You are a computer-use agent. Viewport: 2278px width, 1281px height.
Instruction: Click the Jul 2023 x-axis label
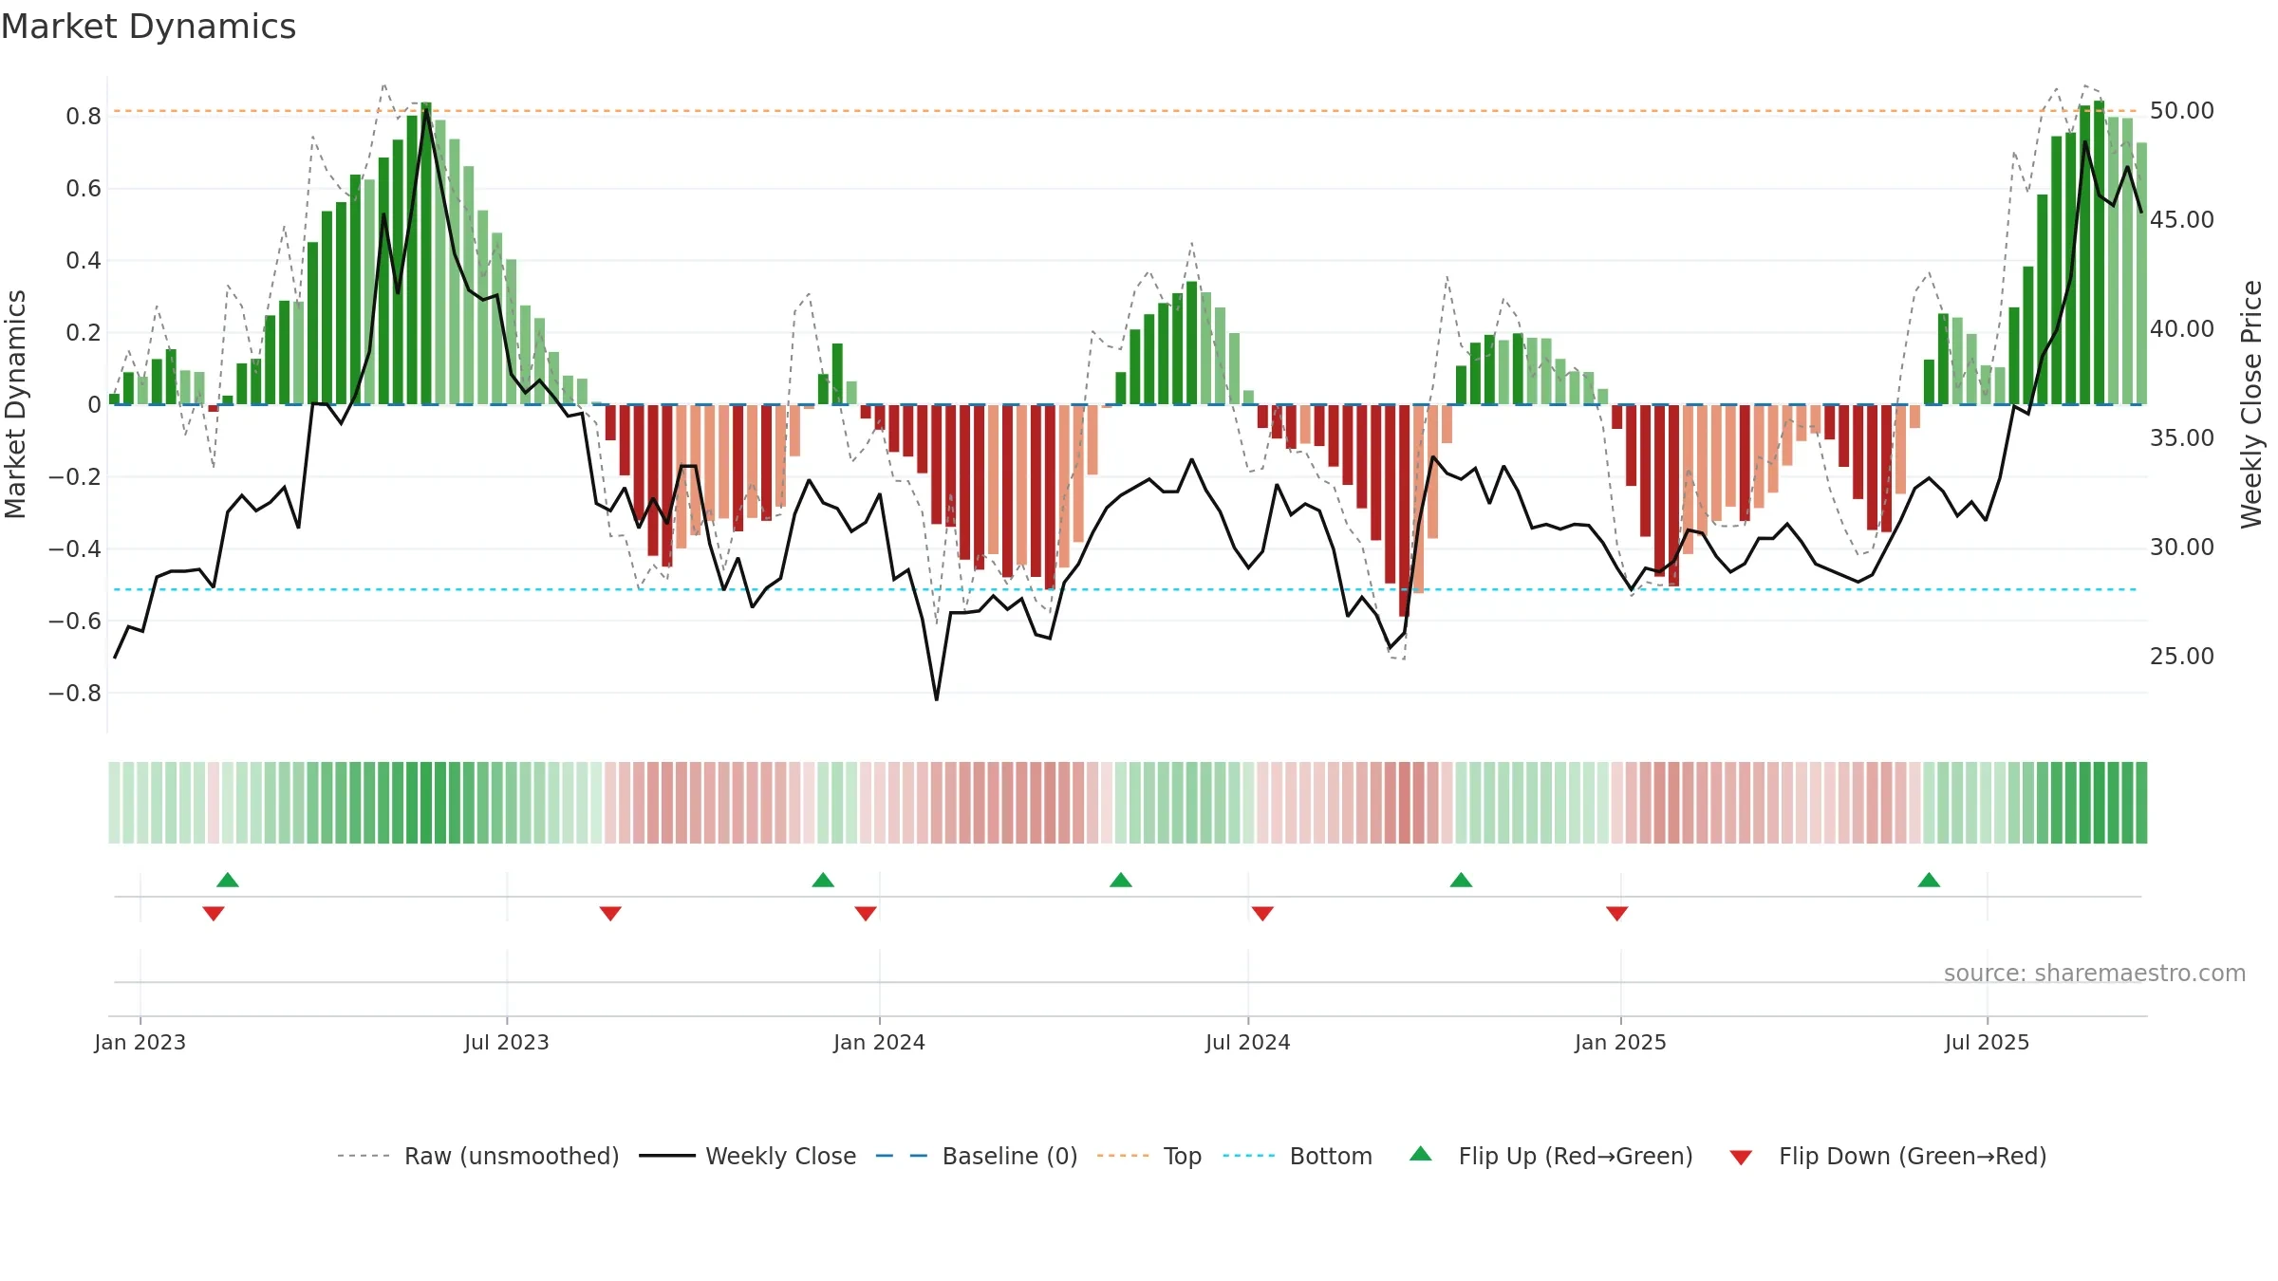pyautogui.click(x=507, y=1042)
